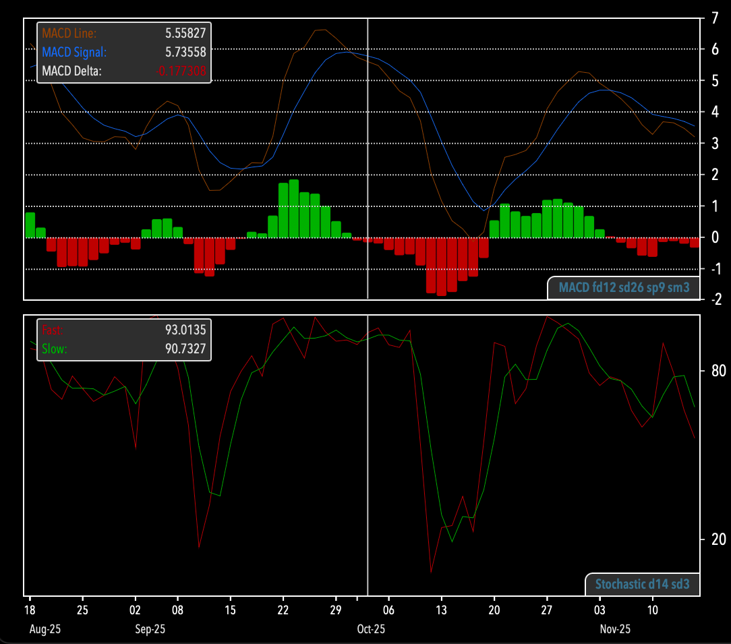
Task: Click the Oct-25 month label
Action: 371,629
